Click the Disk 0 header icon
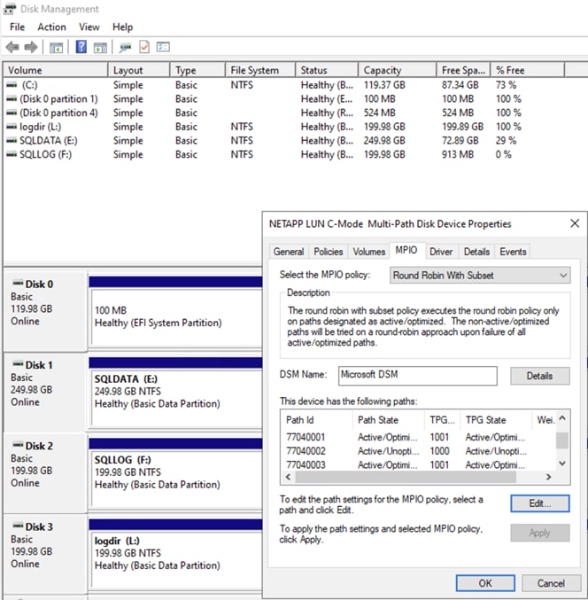Screen dimensions: 588x600 click(18, 284)
